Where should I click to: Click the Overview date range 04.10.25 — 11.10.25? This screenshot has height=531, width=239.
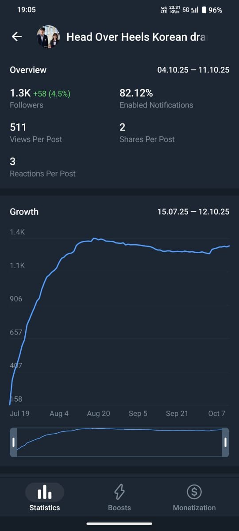point(193,70)
